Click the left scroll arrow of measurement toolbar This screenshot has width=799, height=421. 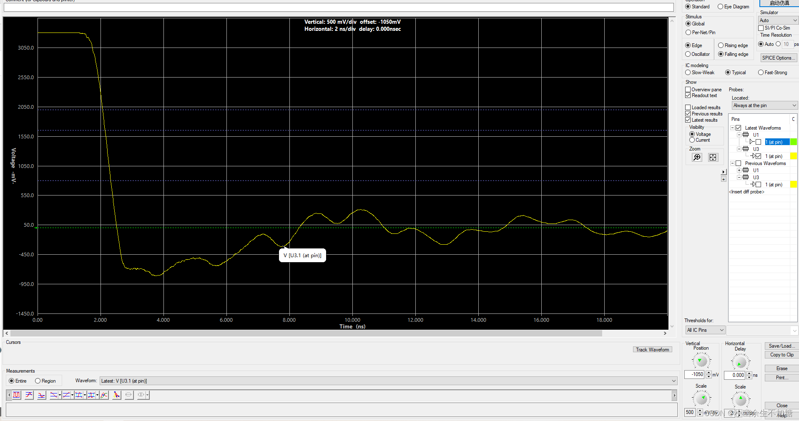(x=9, y=395)
